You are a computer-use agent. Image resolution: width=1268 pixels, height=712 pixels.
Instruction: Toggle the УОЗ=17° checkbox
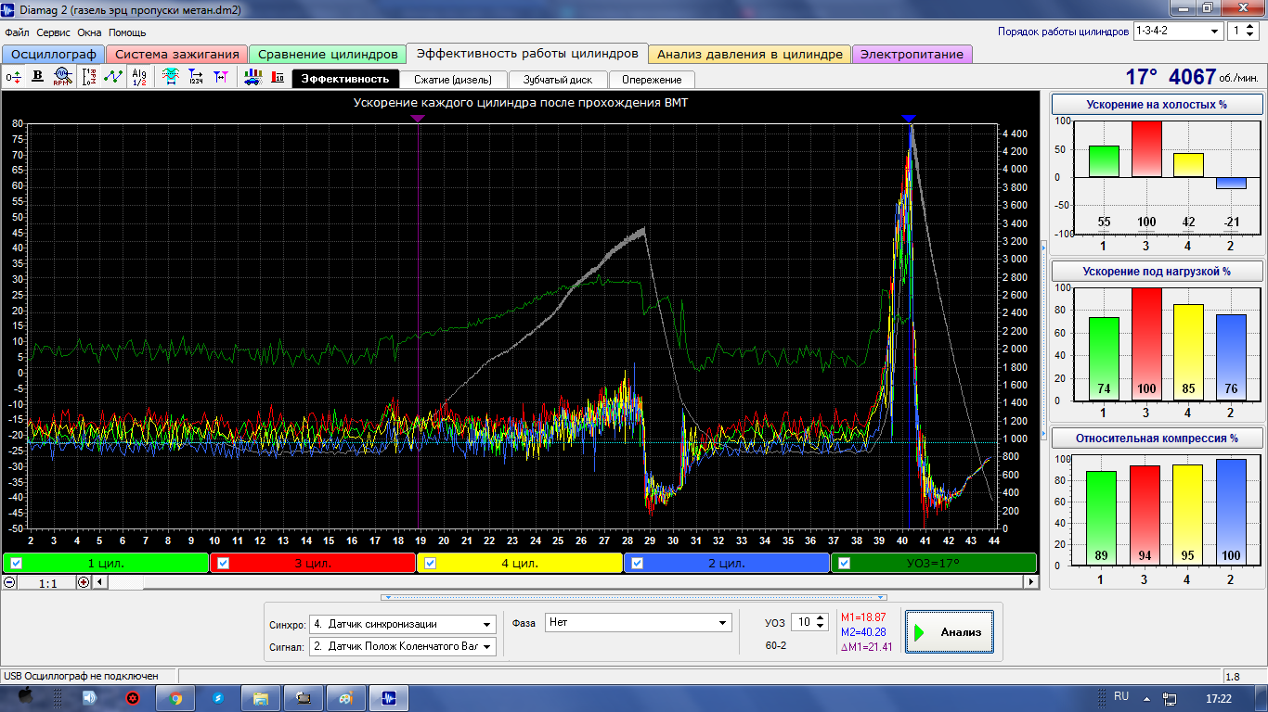844,563
